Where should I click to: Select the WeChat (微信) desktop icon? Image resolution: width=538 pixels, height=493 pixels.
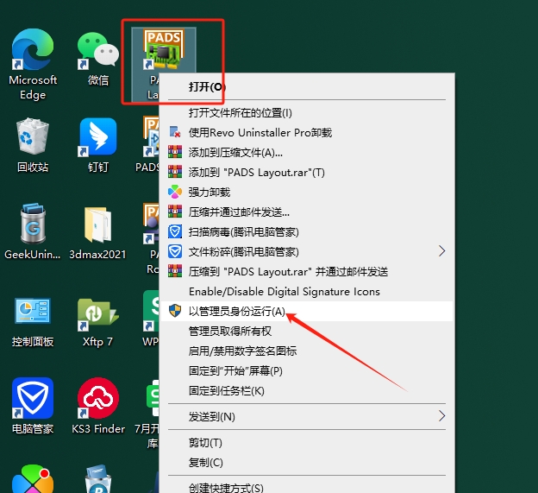[x=97, y=54]
